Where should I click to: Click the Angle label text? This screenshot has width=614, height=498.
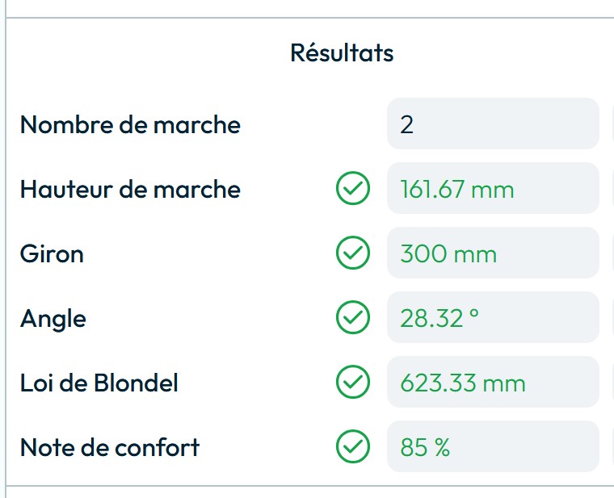tap(53, 319)
